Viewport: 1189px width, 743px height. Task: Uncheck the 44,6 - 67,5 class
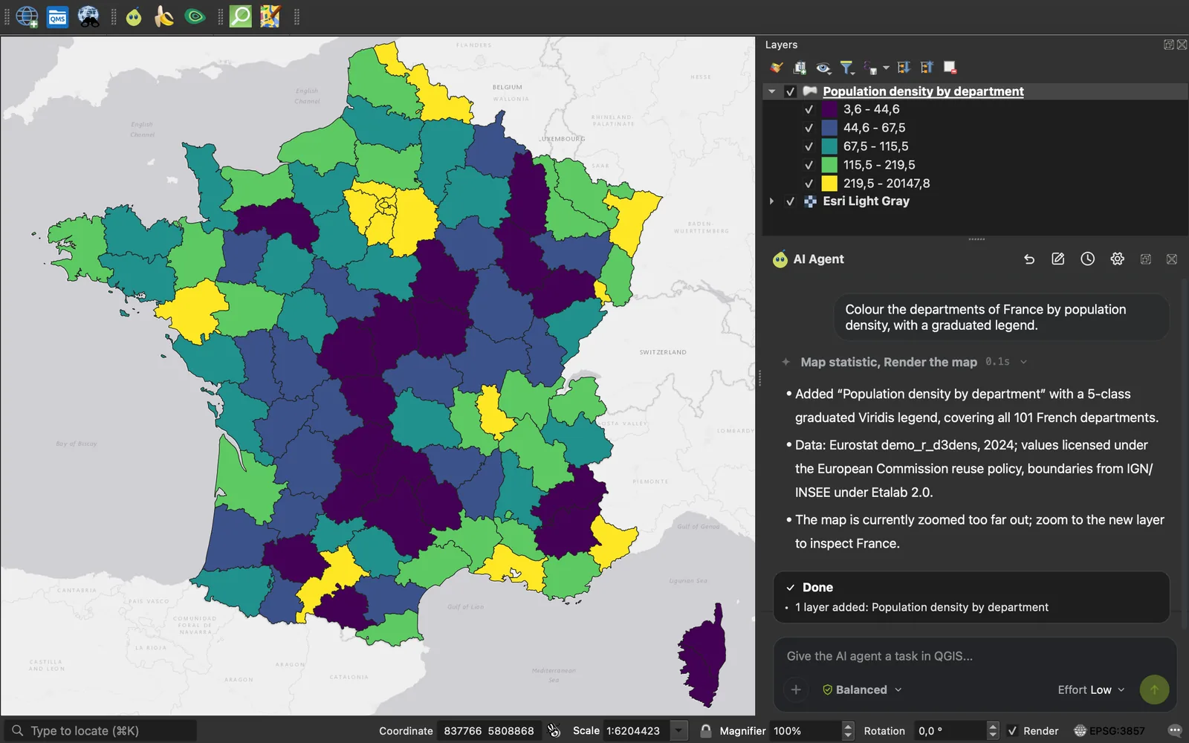pos(809,128)
